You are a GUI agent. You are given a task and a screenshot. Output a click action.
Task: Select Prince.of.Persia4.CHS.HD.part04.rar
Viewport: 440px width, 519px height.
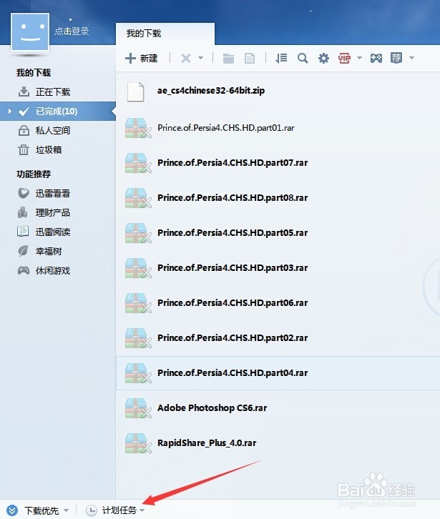[x=278, y=373]
